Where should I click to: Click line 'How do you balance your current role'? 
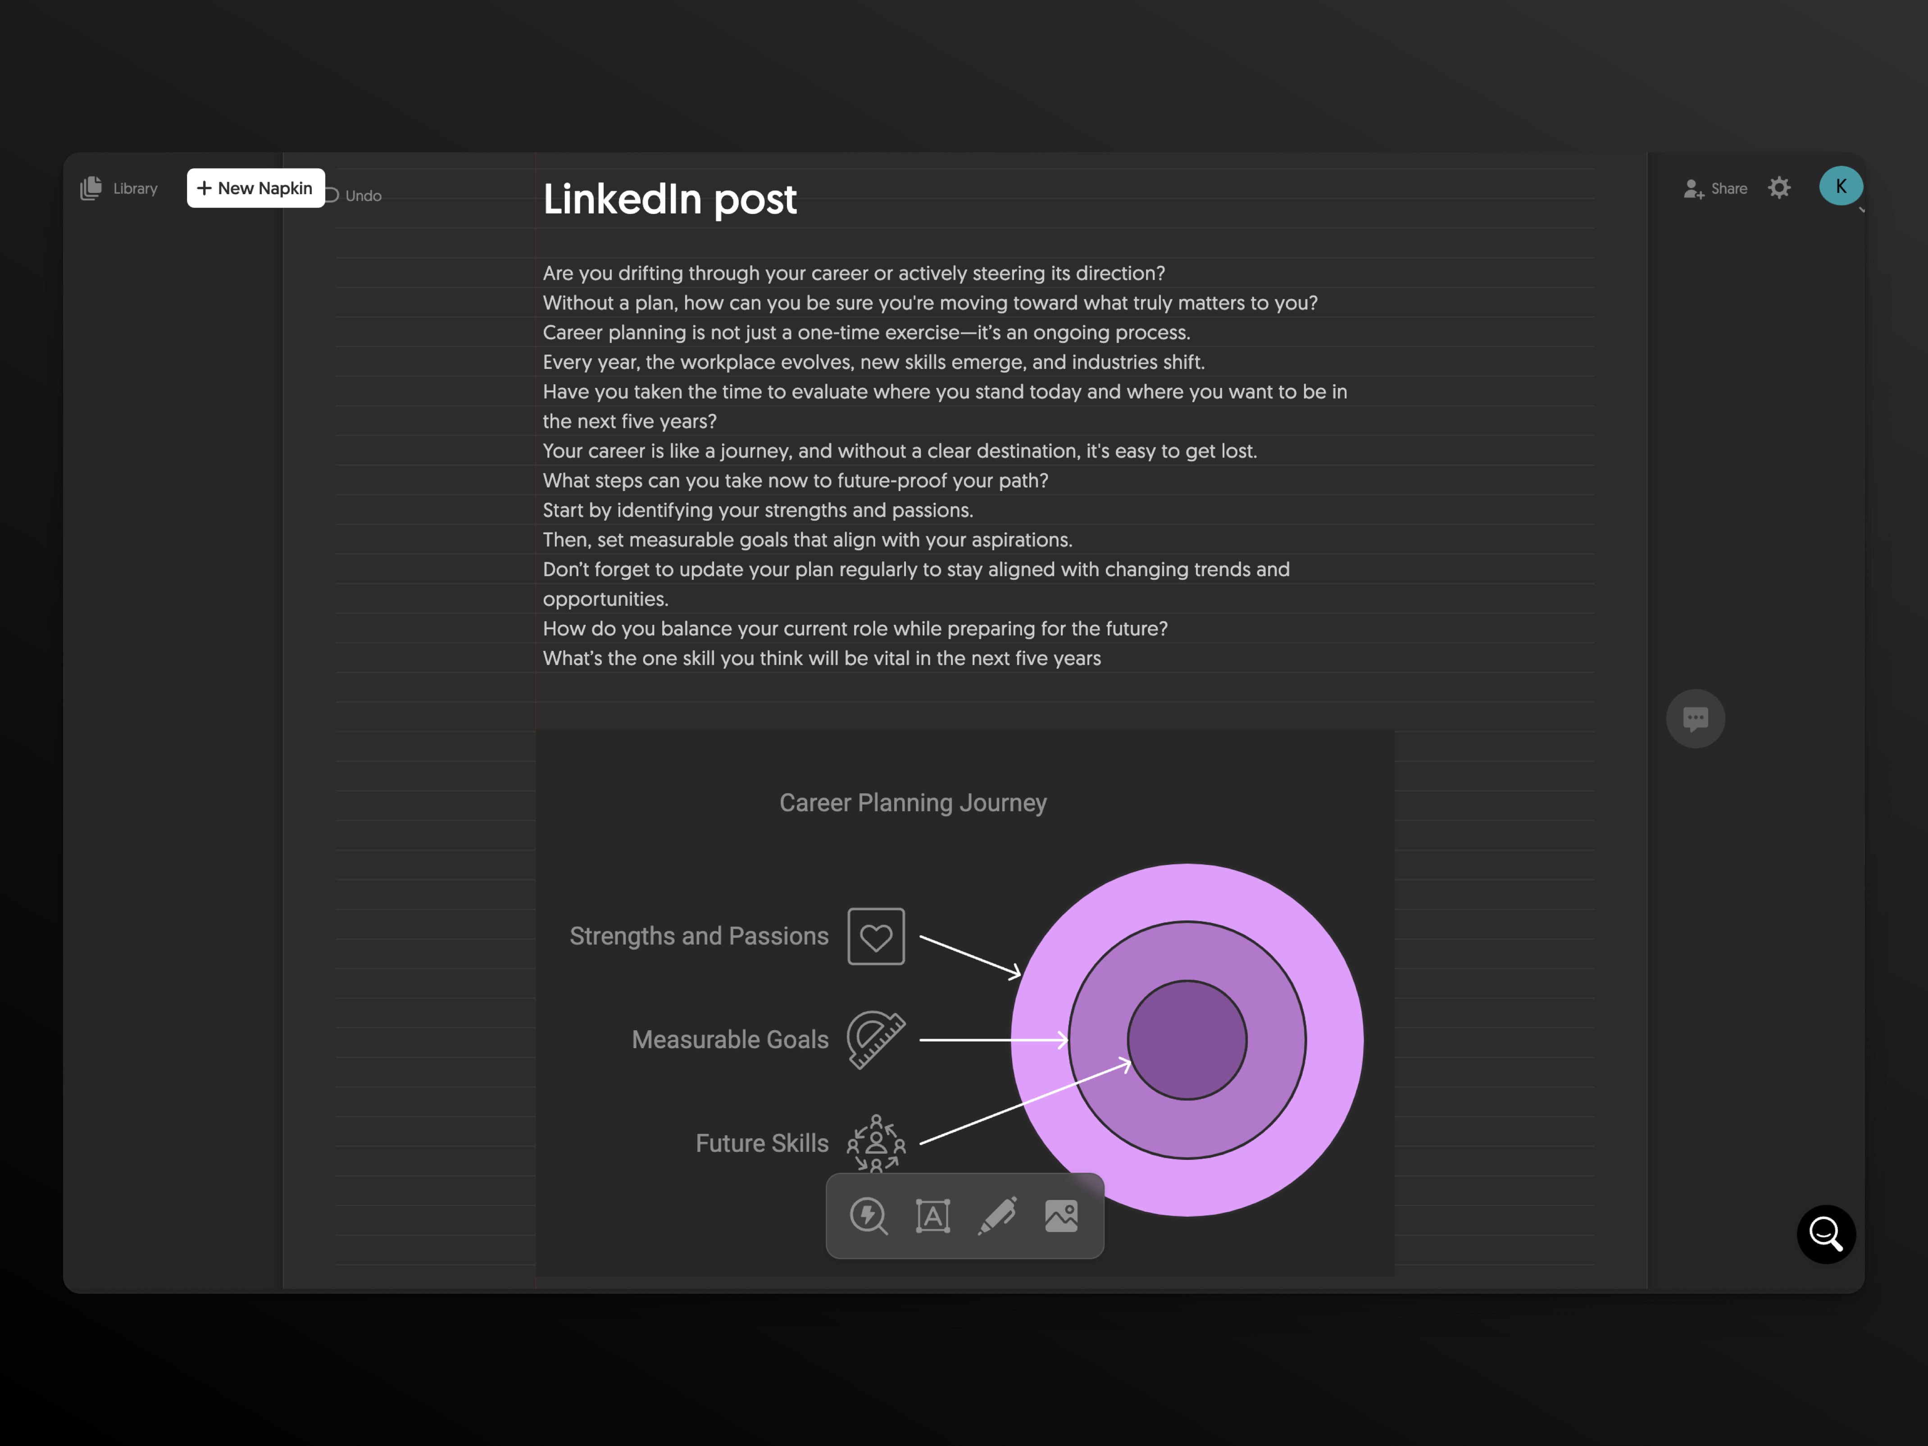pyautogui.click(x=855, y=628)
